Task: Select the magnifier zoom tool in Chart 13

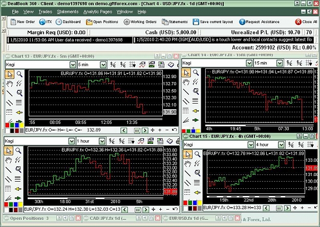Action: coord(19,74)
